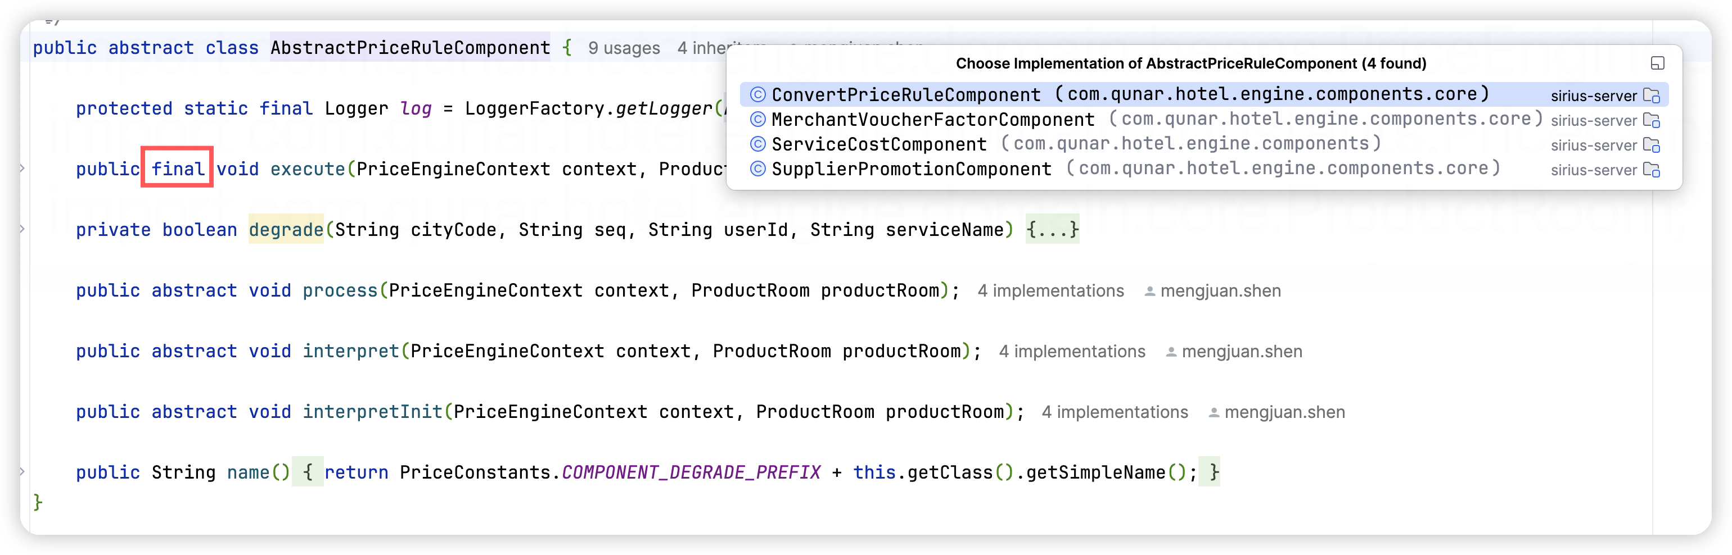The height and width of the screenshot is (555, 1732).
Task: Click the author icon next to the process method
Action: point(1150,292)
